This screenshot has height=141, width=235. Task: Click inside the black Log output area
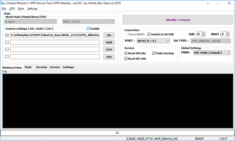(x=117, y=101)
